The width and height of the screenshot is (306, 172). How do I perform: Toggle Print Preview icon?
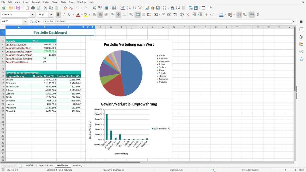39,8
